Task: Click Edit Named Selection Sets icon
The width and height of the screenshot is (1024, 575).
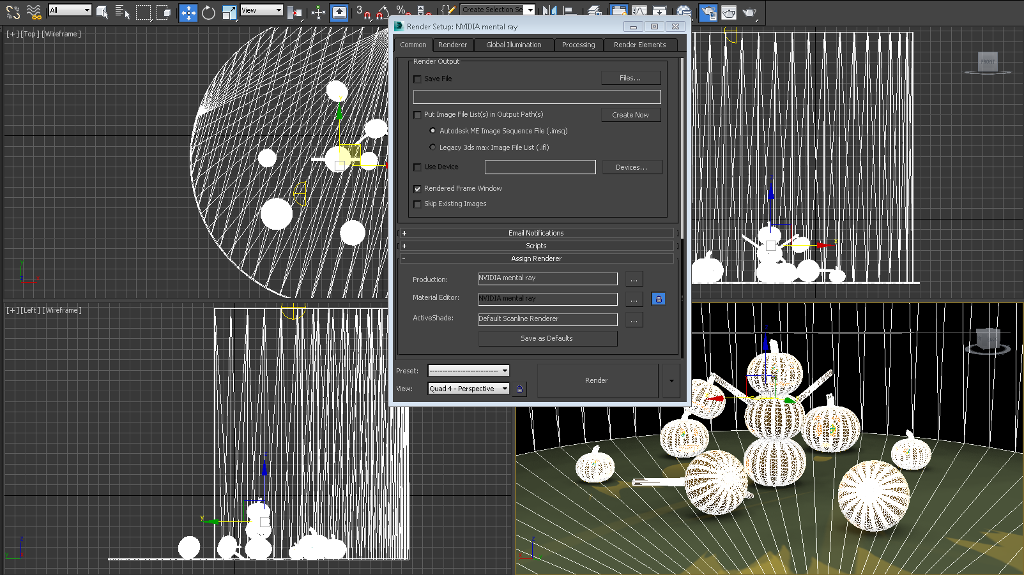Action: pos(448,10)
